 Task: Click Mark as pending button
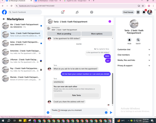[x=64, y=34]
